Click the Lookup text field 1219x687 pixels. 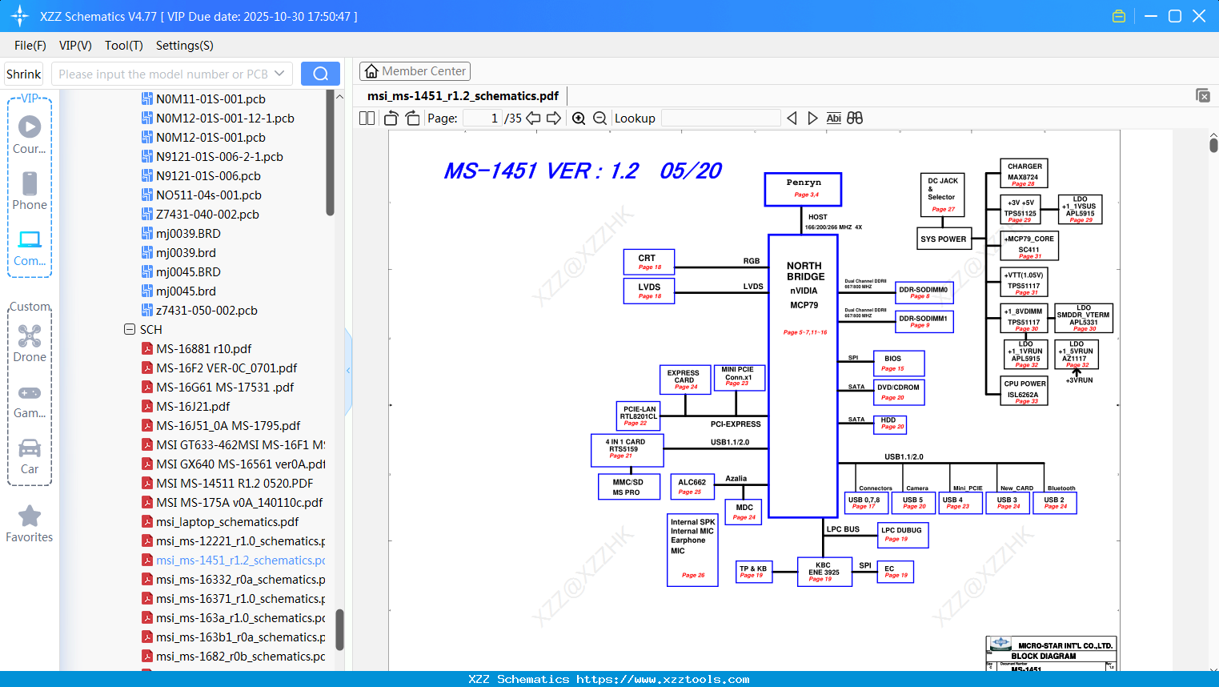tap(721, 119)
